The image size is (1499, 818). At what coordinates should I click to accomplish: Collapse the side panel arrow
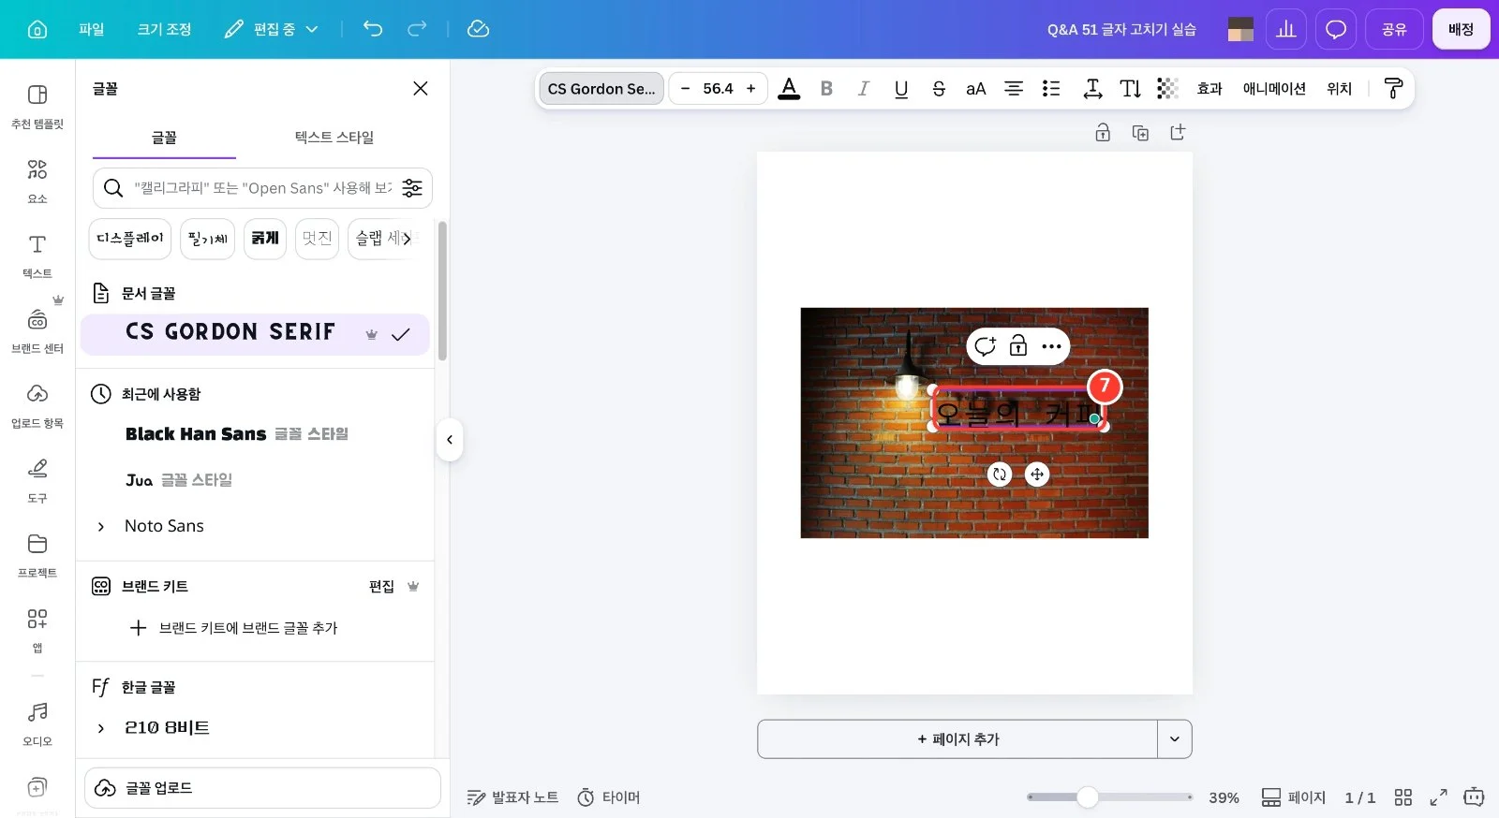click(450, 439)
